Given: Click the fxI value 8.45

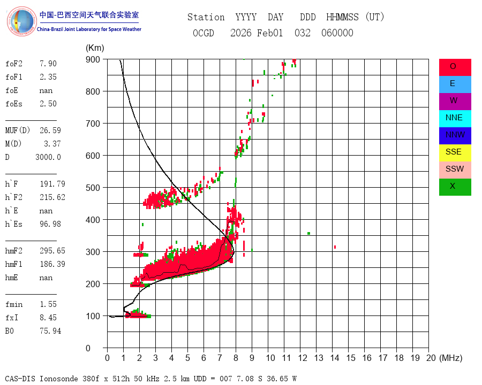Looking at the screenshot, I should [48, 317].
